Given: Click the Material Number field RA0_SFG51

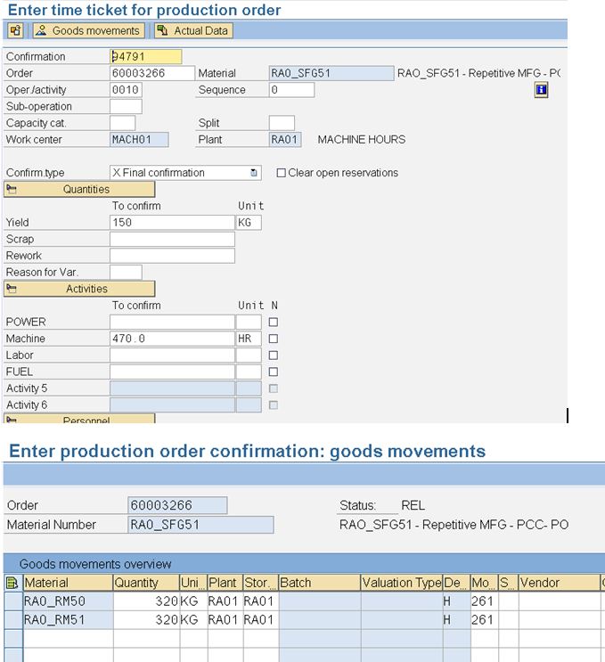Looking at the screenshot, I should point(200,525).
